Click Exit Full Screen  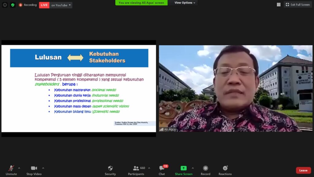(297, 5)
